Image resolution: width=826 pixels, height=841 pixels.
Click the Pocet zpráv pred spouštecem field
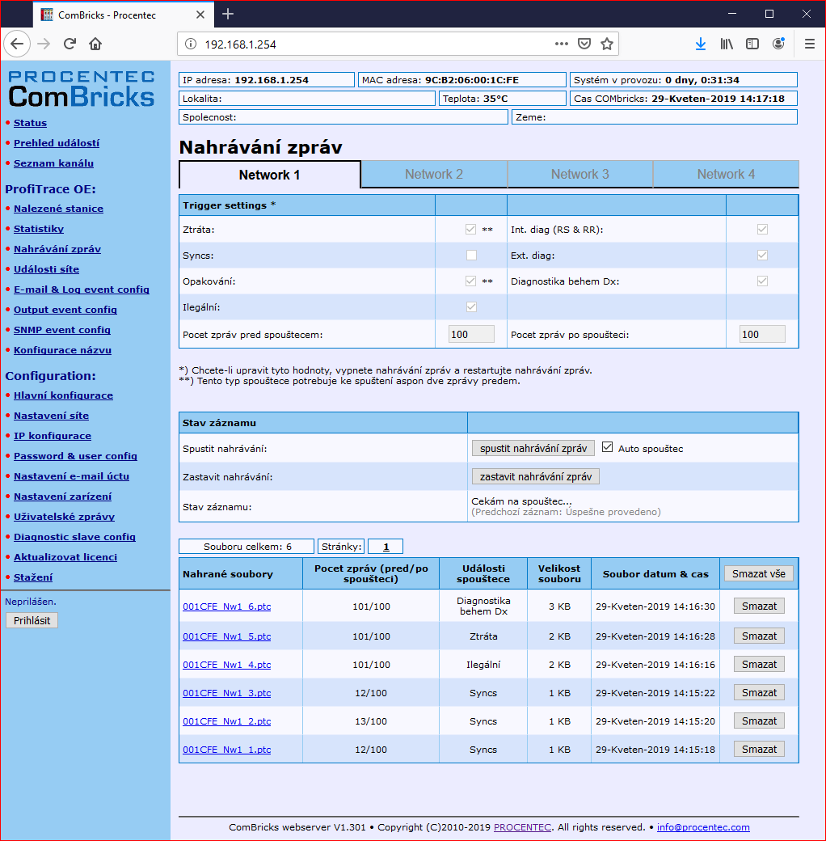coord(472,334)
